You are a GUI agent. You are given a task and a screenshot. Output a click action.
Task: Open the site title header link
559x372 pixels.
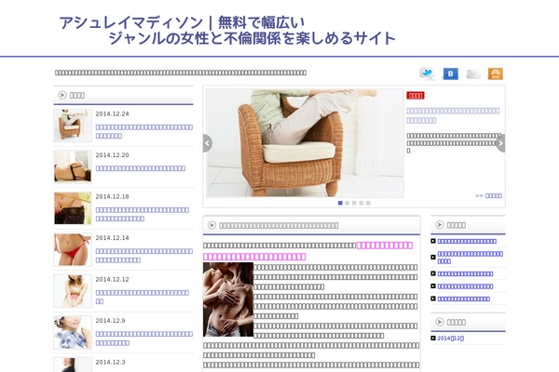[x=227, y=31]
